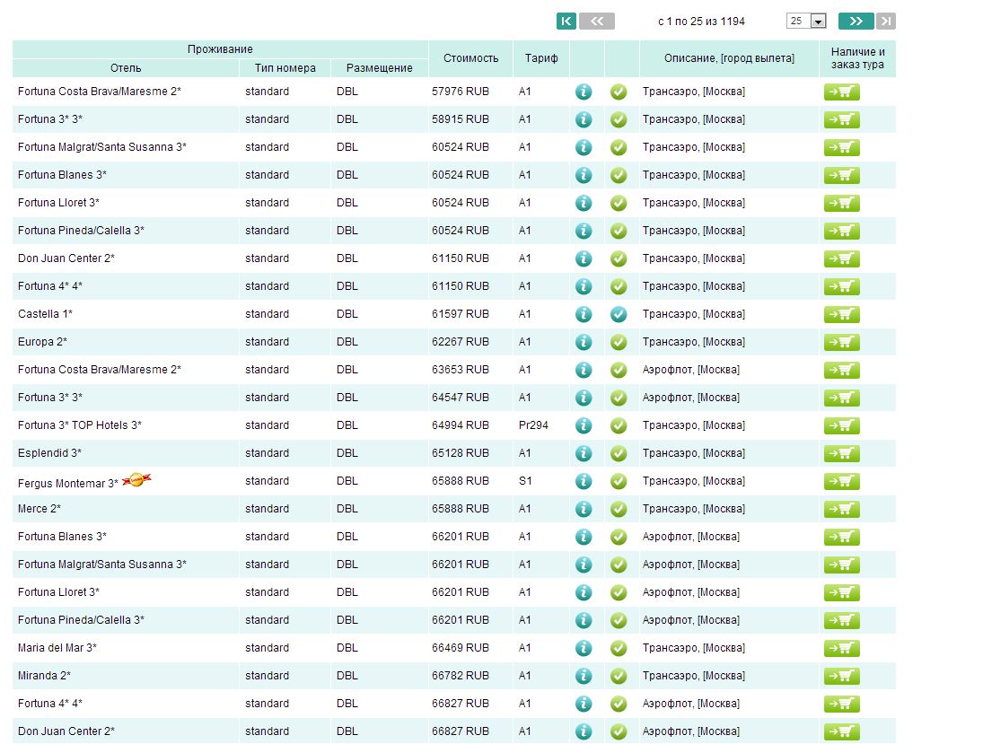Click price 58915 RUB
Viewport: 983px width, 744px height.
tap(461, 119)
